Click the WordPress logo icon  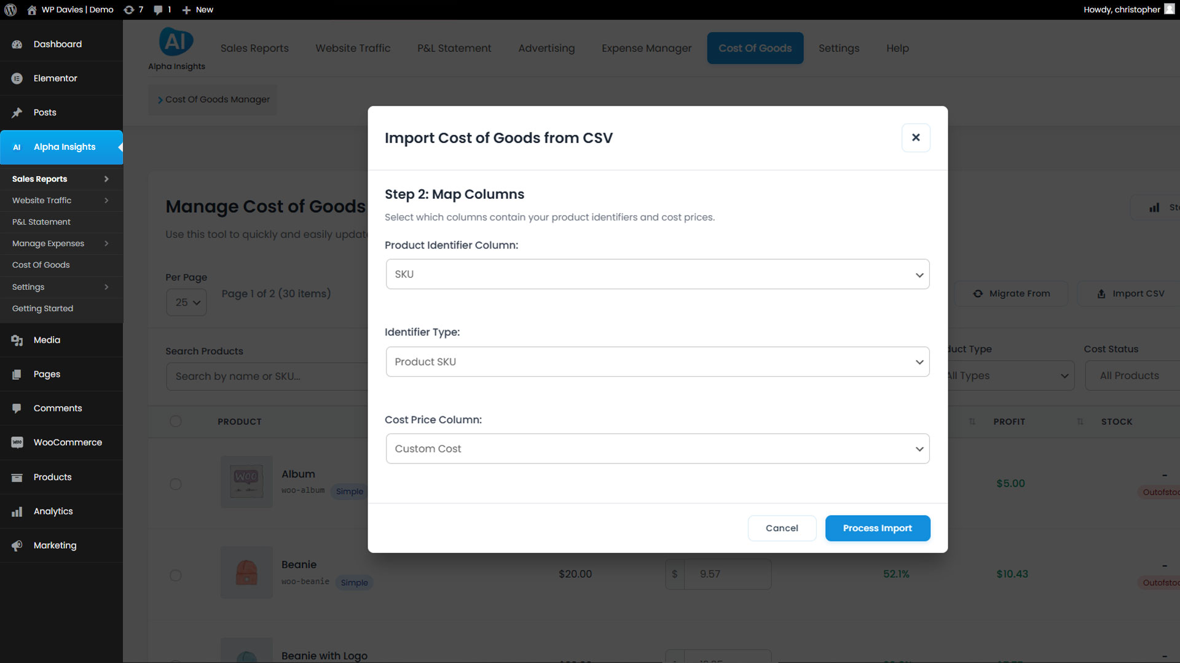point(10,10)
